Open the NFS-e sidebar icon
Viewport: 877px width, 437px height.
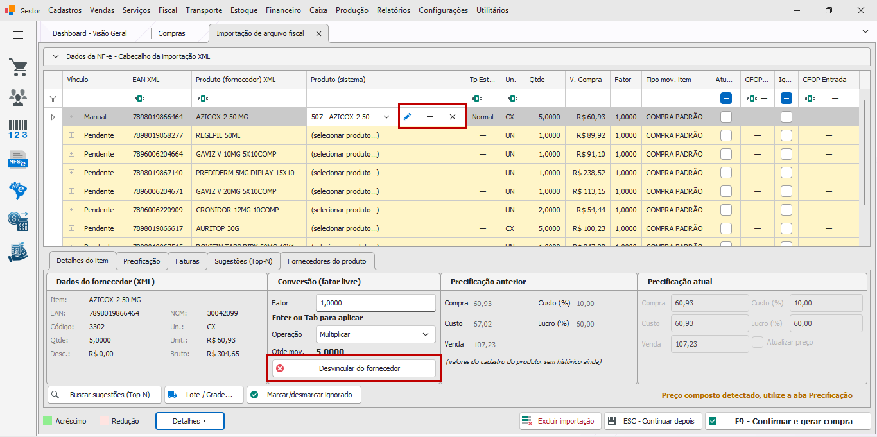18,159
